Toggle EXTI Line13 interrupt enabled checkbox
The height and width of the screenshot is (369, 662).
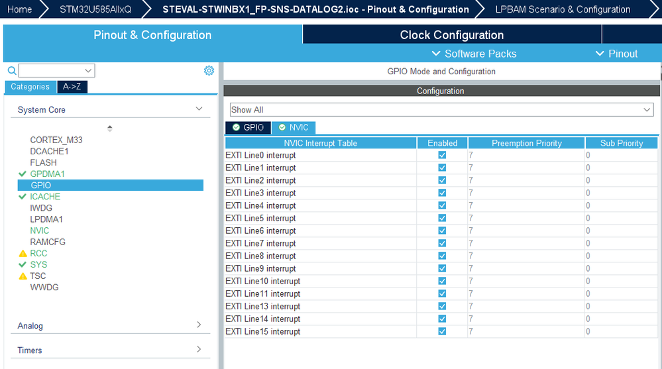442,306
